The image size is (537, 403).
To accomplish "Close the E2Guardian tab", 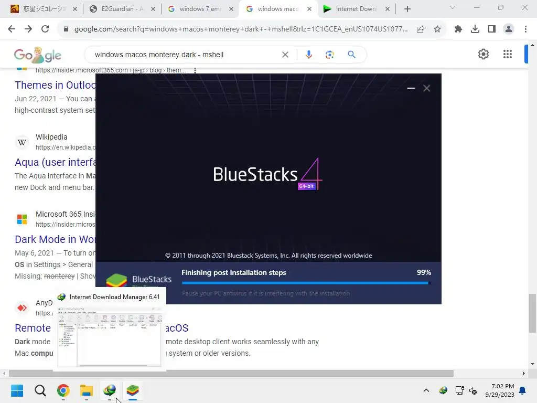I will point(153,9).
